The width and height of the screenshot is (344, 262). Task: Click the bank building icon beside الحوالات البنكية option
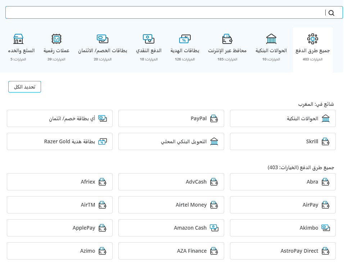tap(325, 118)
